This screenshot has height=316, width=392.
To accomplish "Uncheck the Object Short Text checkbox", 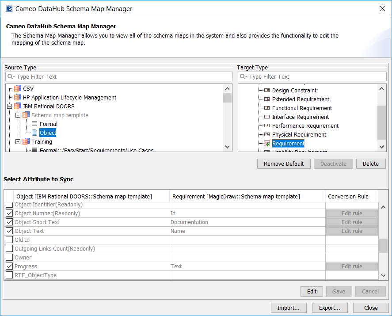I will (9, 222).
